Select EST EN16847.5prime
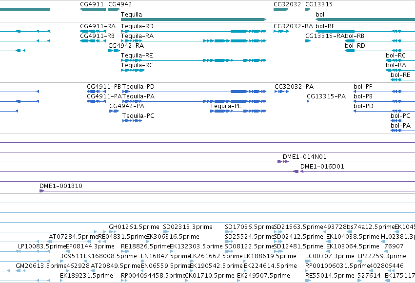 166,256
